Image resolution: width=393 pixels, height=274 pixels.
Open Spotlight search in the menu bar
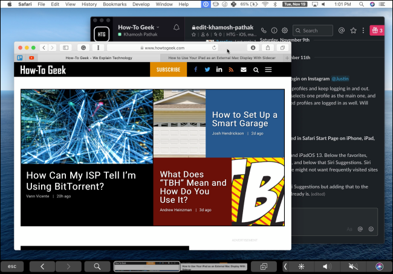pos(361,4)
